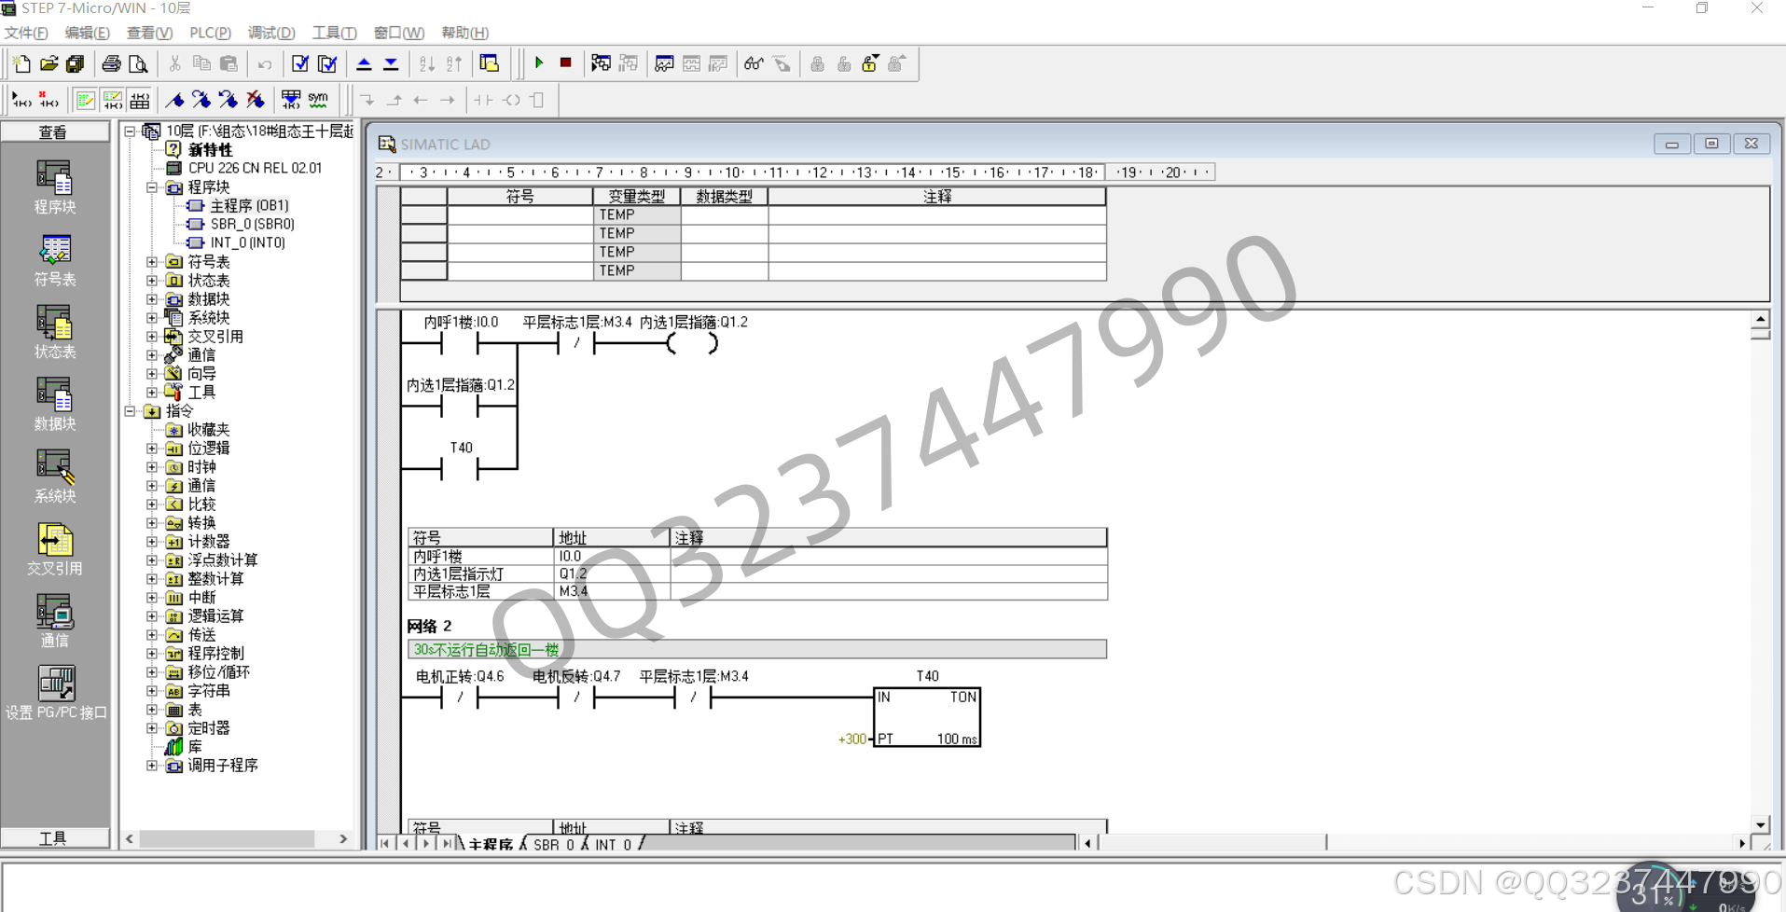Select the T40 TON timer box
The height and width of the screenshot is (912, 1786).
coord(927,716)
